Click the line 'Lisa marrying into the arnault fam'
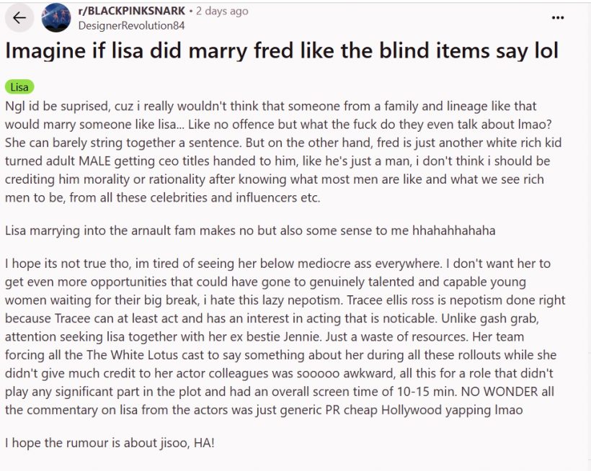Screen dimensions: 591x471 [x=250, y=230]
